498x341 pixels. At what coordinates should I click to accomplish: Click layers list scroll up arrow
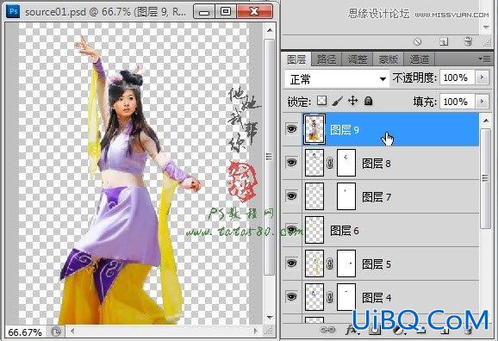[486, 121]
